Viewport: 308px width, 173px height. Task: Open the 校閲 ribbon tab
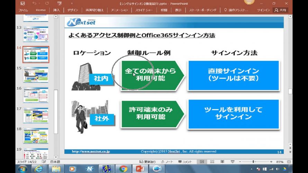(164, 10)
